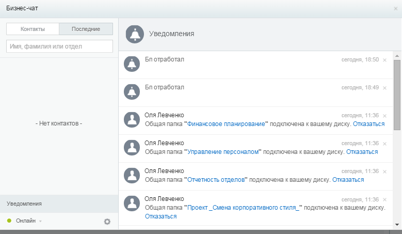Click avatar next to 'Финансовое планирование' notification
Viewport: 402px width, 234px height.
pyautogui.click(x=132, y=120)
